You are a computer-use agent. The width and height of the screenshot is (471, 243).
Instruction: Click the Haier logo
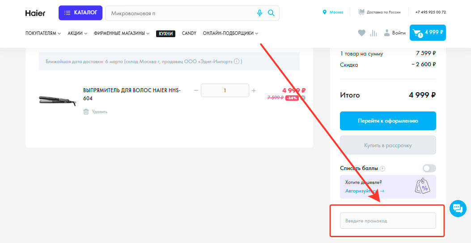[x=35, y=13]
